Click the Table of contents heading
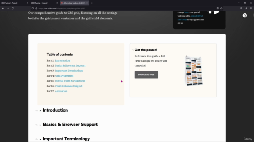 click(x=60, y=54)
